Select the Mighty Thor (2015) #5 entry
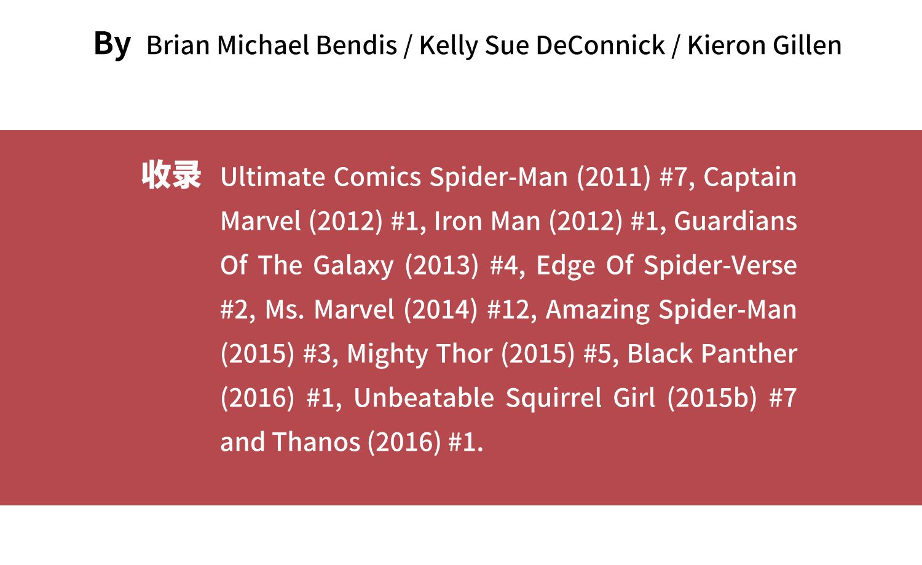 tap(481, 354)
